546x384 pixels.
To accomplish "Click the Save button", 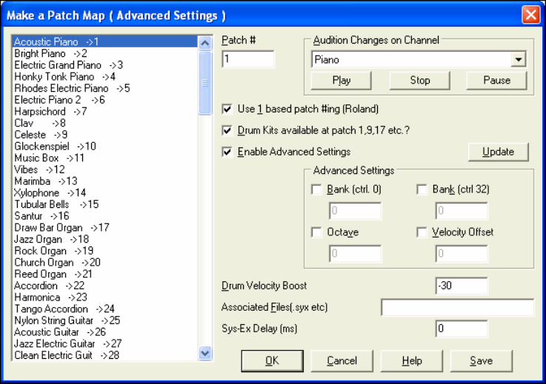I will 482,361.
